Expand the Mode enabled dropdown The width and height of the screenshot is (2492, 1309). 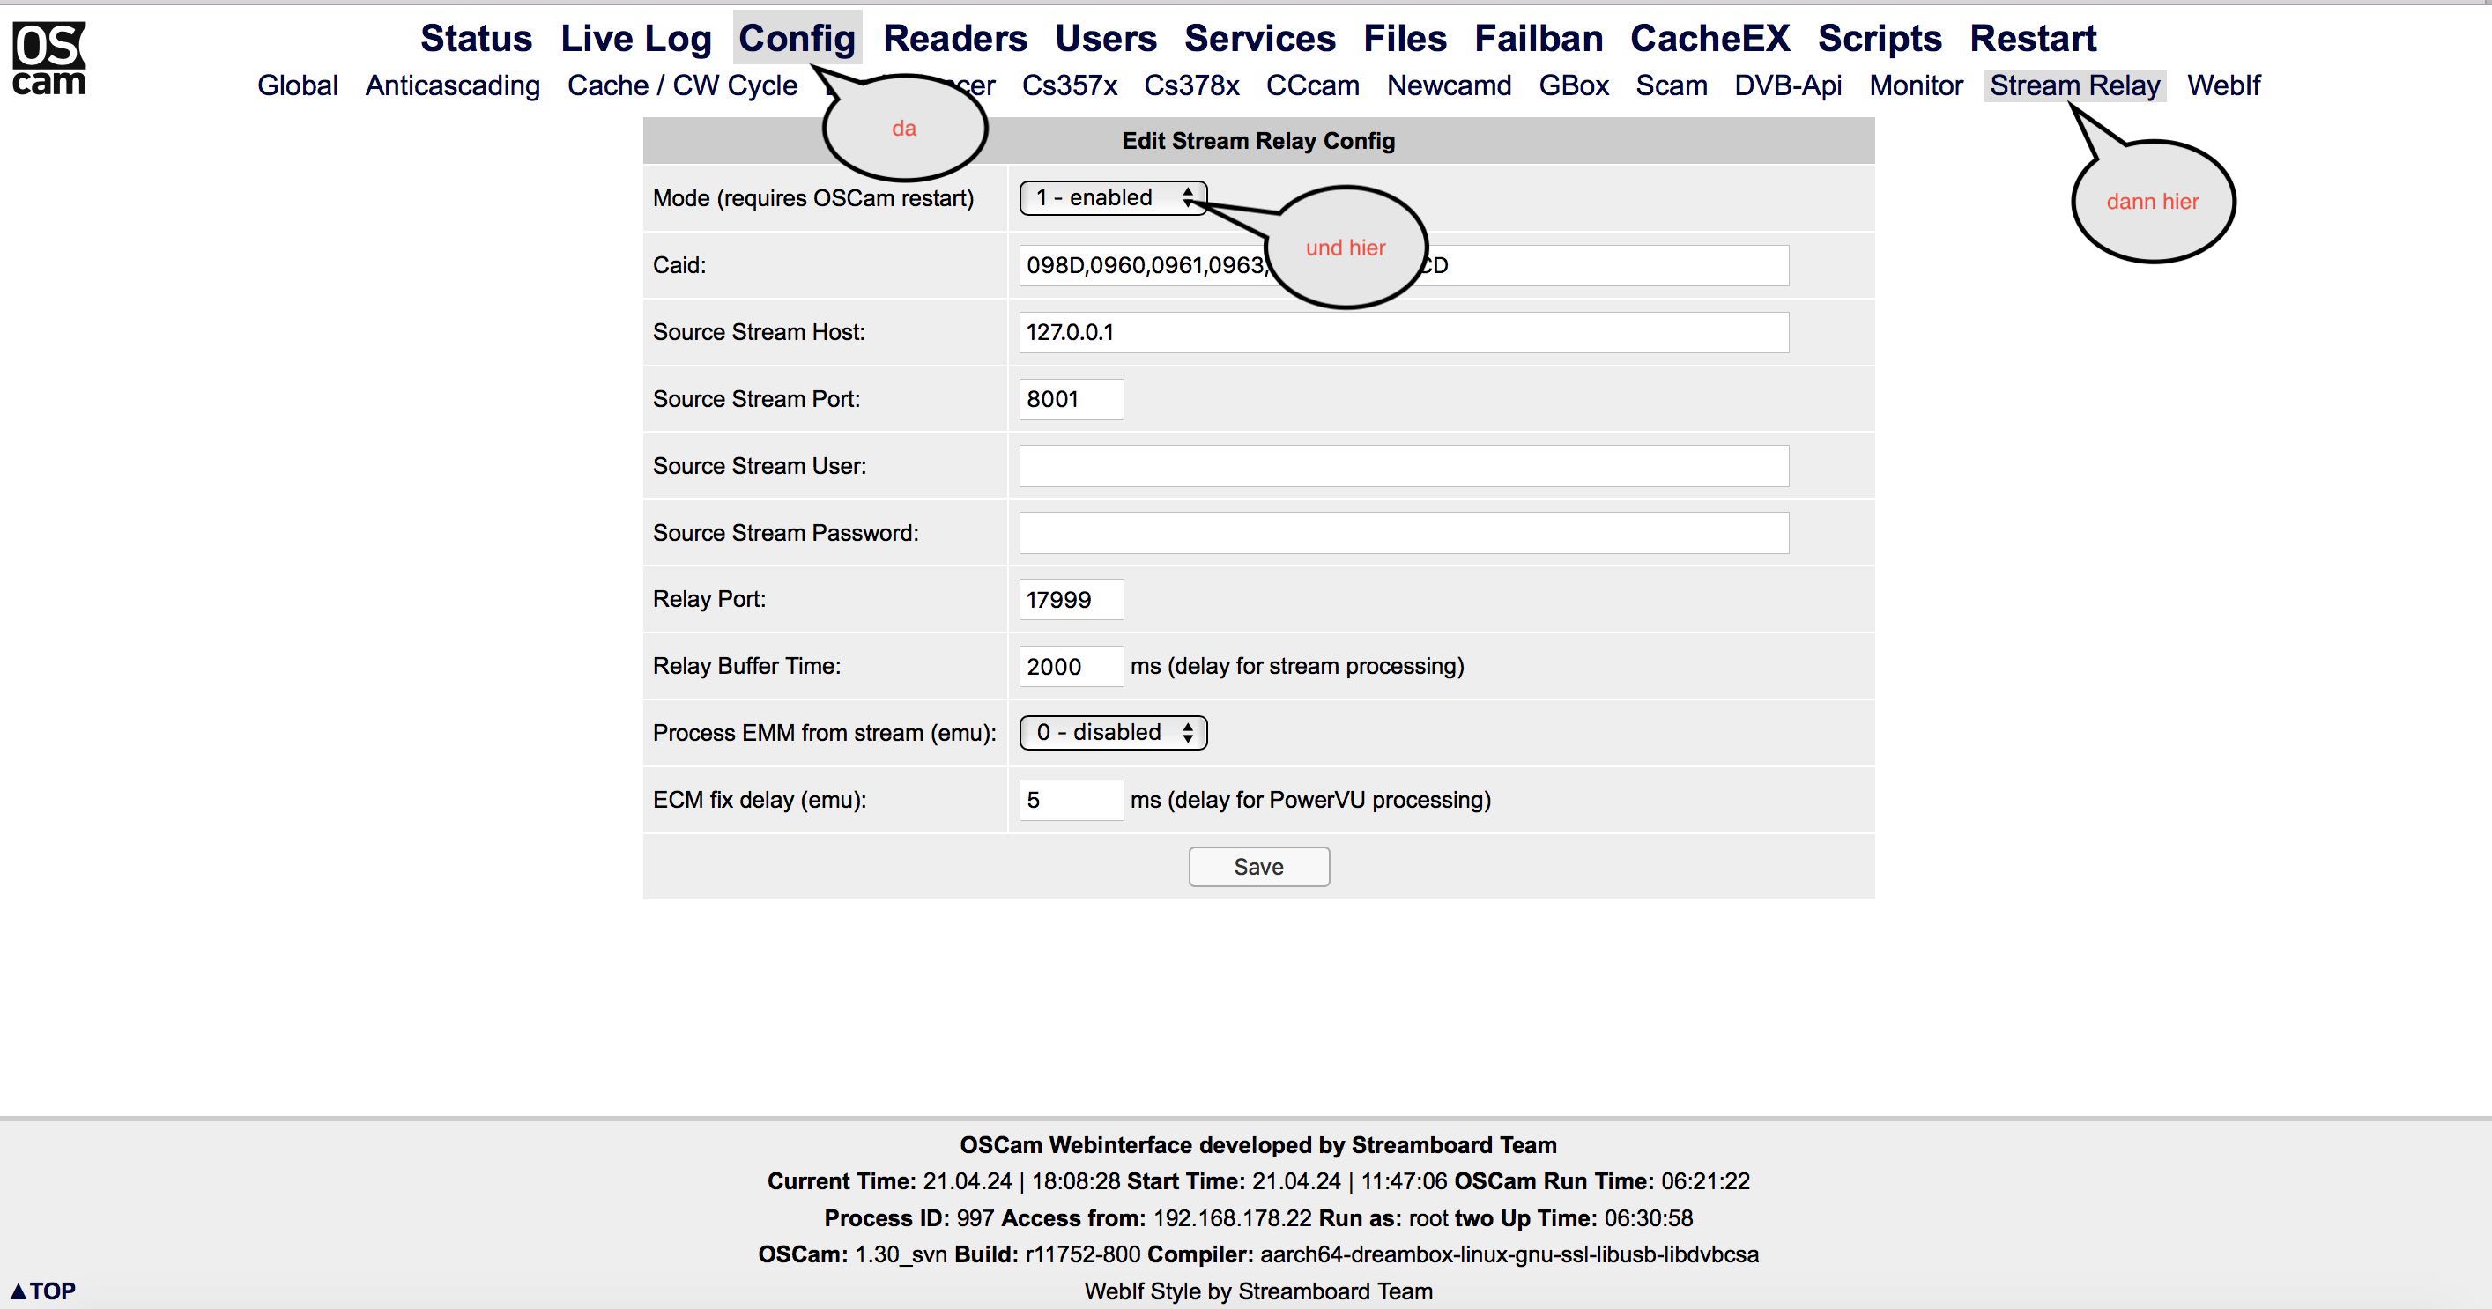[x=1112, y=198]
